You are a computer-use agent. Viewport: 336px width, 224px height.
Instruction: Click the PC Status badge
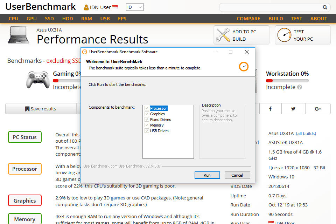(x=24, y=137)
